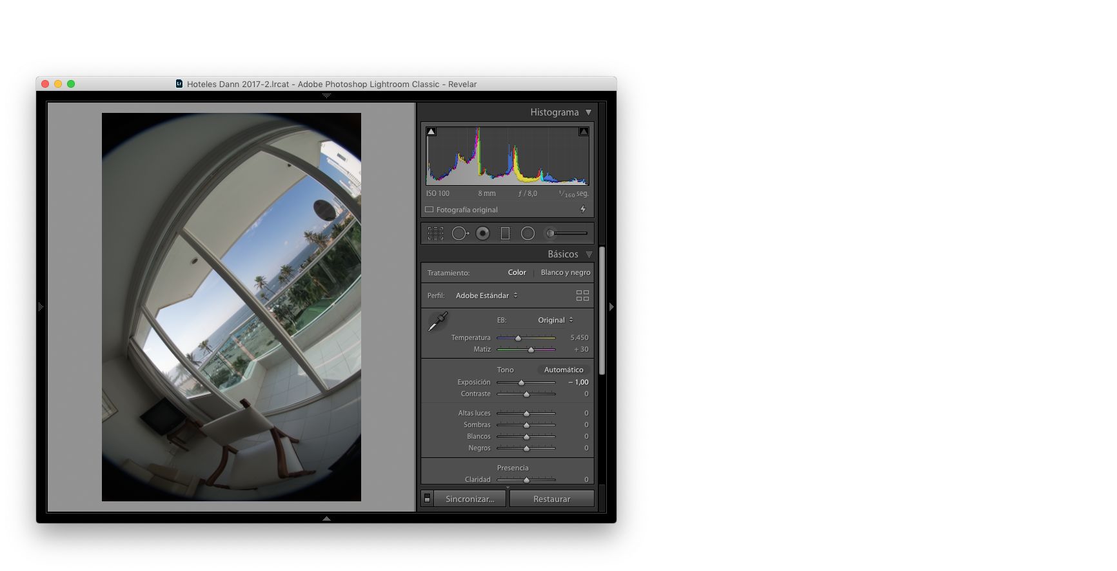Flip the auto-sync switch beside Sincronizar
Screen dimensions: 1117x571
pyautogui.click(x=427, y=499)
